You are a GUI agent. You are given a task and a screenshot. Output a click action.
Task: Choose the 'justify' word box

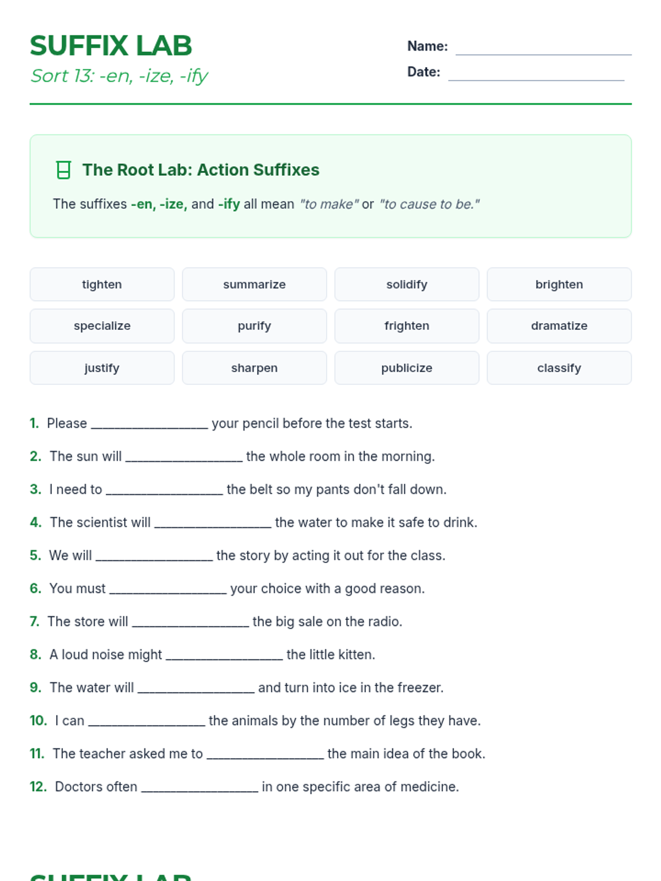point(102,368)
